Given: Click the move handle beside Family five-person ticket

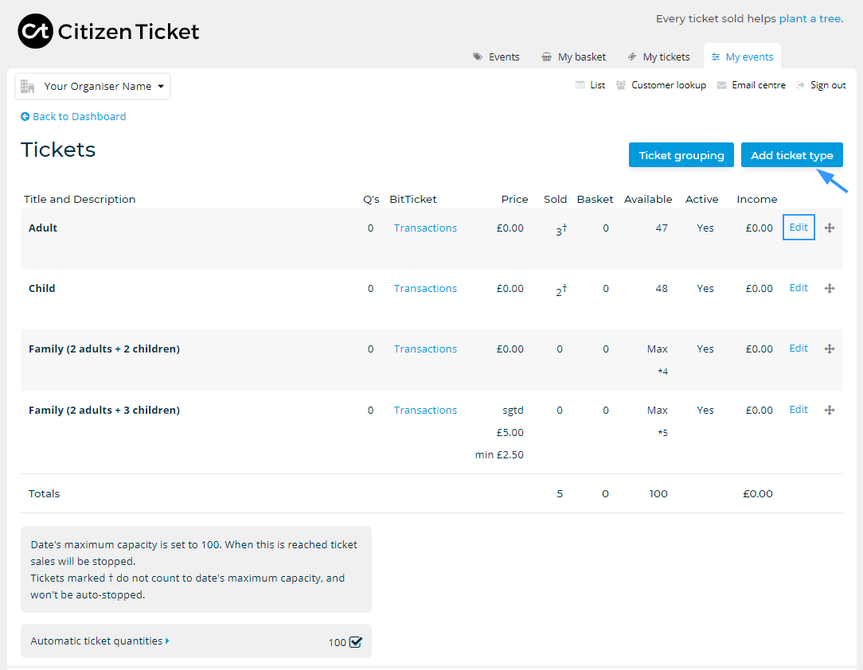Looking at the screenshot, I should [830, 410].
